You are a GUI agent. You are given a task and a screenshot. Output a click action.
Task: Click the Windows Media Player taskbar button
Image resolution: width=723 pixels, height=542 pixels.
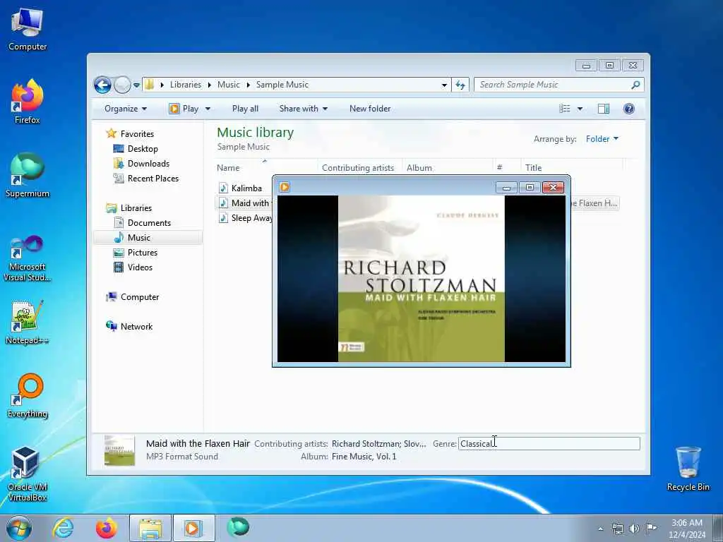[193, 528]
